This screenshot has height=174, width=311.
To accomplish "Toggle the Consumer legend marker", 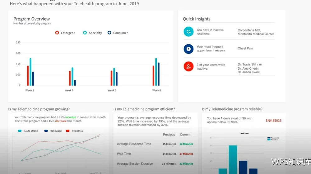I will coord(109,33).
